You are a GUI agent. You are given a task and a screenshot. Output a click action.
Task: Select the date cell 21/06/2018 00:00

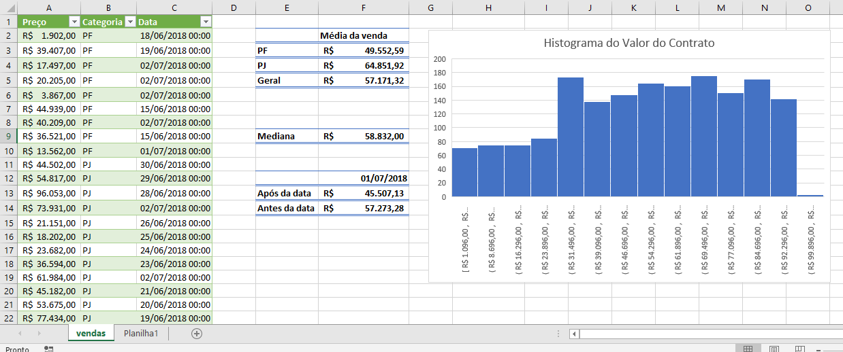[x=174, y=292]
